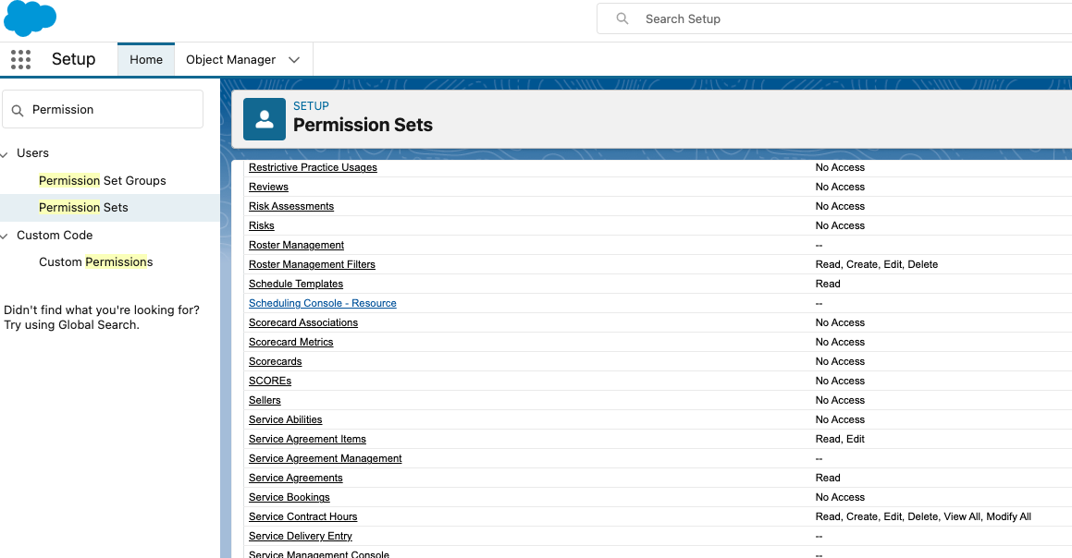Viewport: 1072px width, 558px height.
Task: Open the Scorecard Metrics link
Action: click(x=291, y=342)
